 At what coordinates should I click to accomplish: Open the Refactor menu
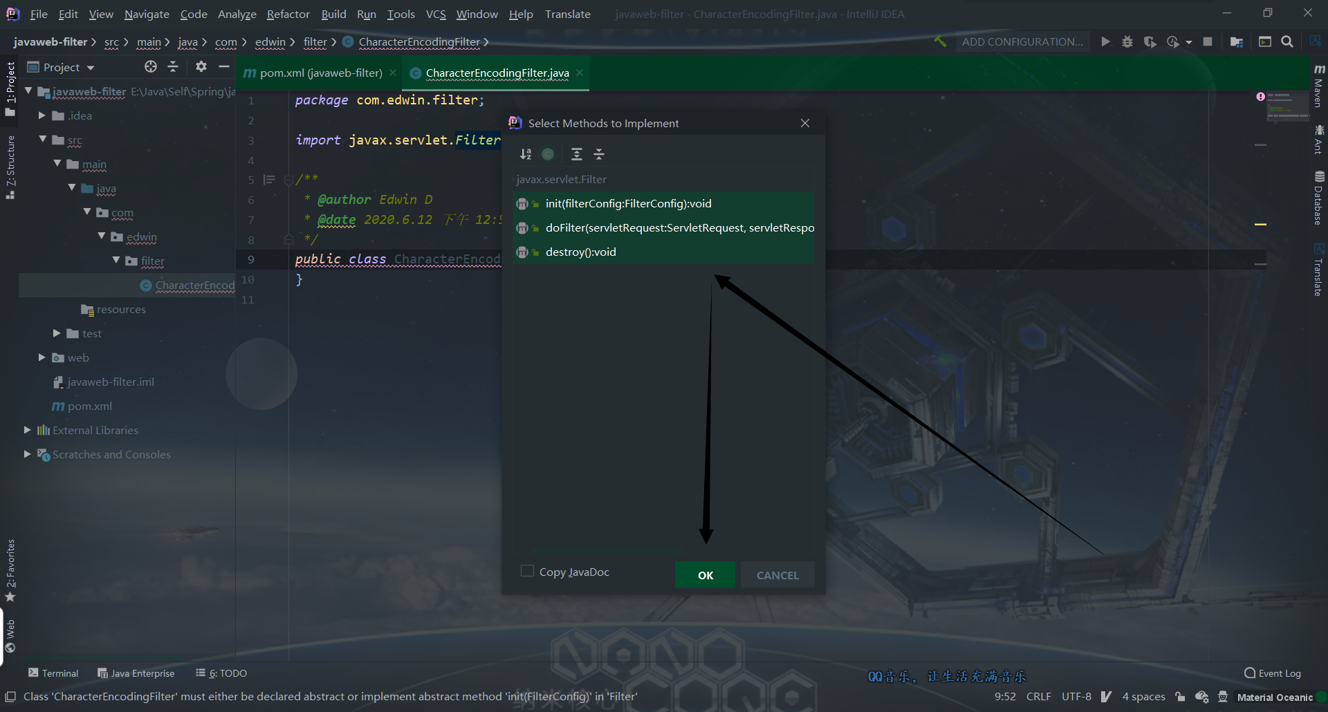click(288, 14)
